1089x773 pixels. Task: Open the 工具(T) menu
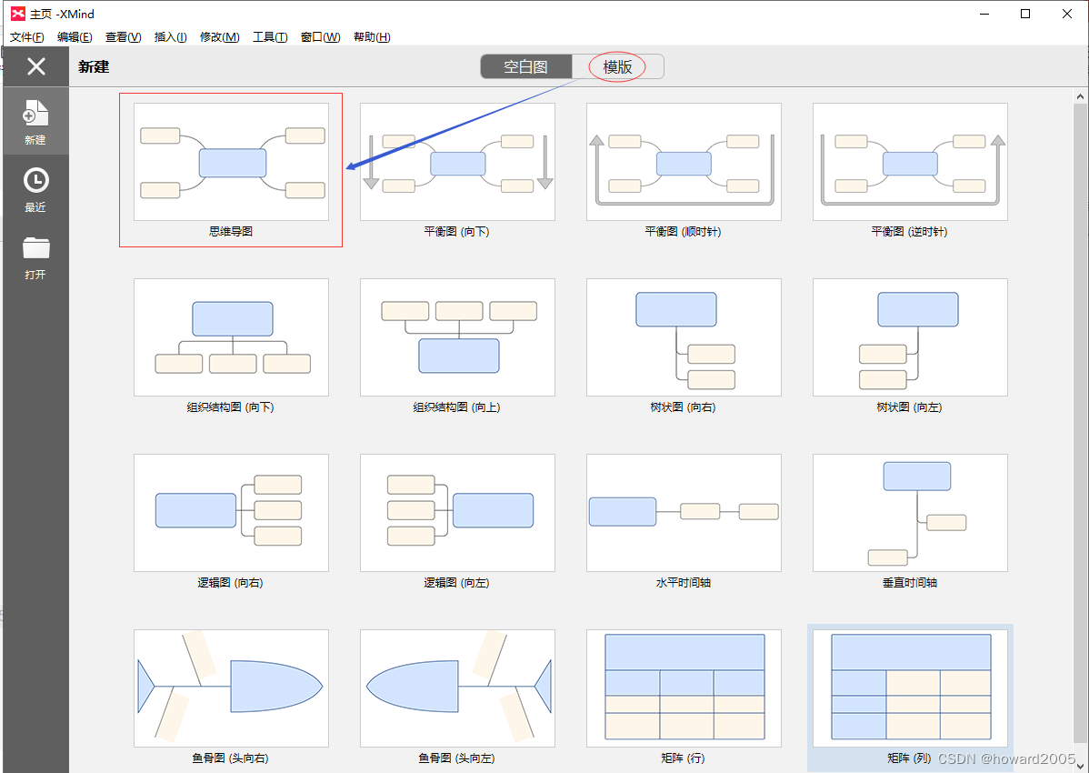click(x=270, y=36)
